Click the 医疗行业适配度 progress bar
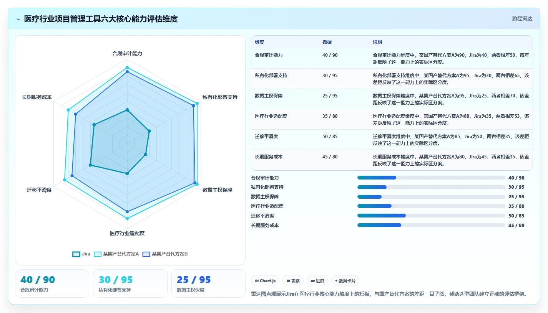 (x=431, y=206)
